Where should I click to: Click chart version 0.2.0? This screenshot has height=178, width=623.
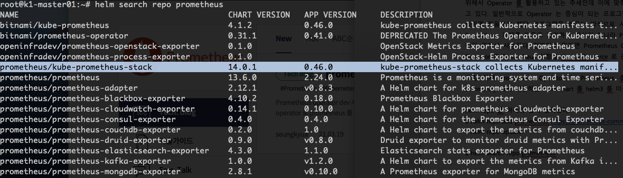(x=240, y=130)
